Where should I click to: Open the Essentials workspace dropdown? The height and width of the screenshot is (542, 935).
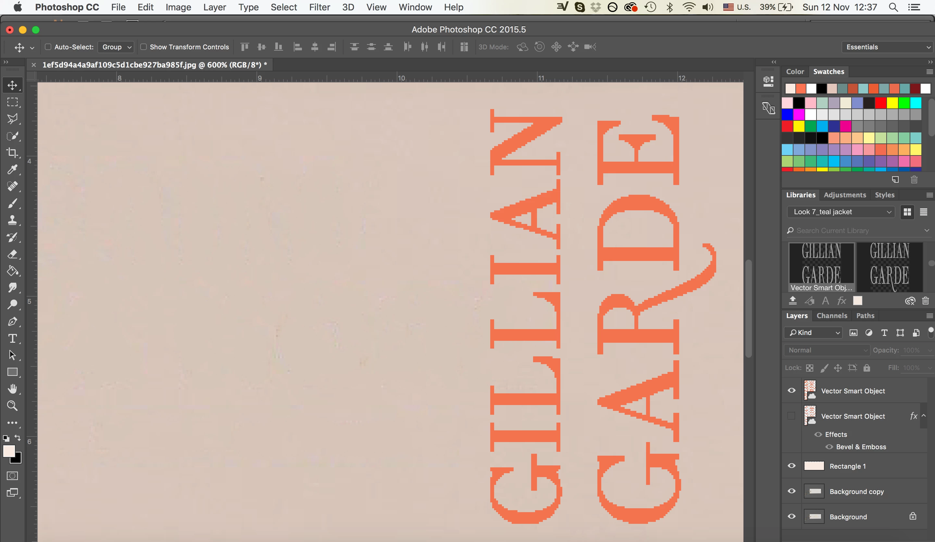coord(887,47)
